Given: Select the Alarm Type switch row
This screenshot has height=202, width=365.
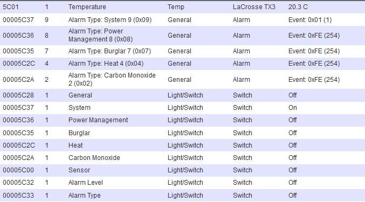Looking at the screenshot, I should (182, 195).
